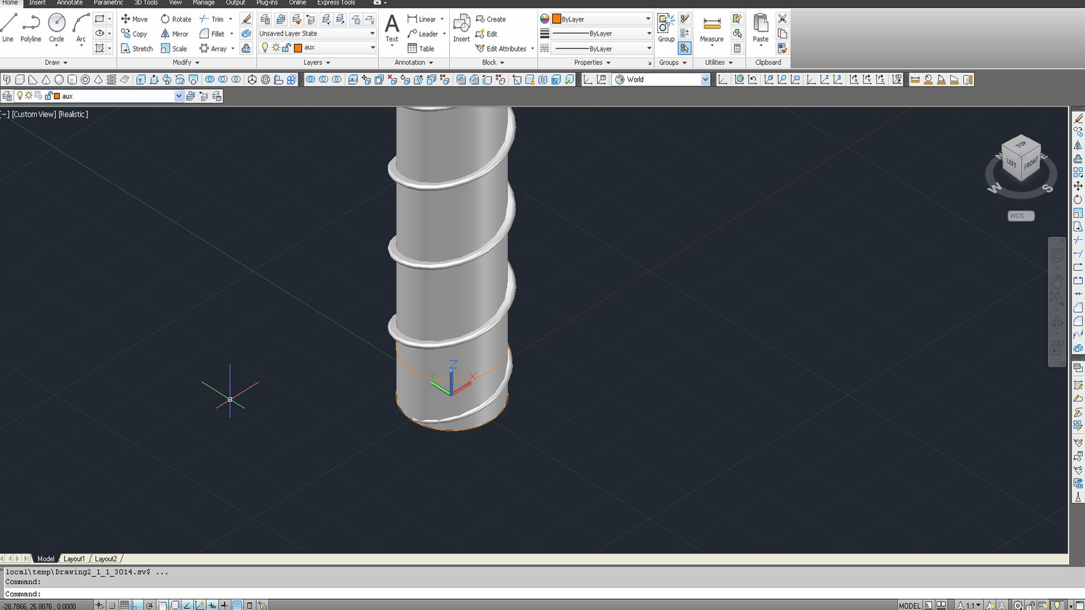Pick the Arc tool

pos(81,28)
